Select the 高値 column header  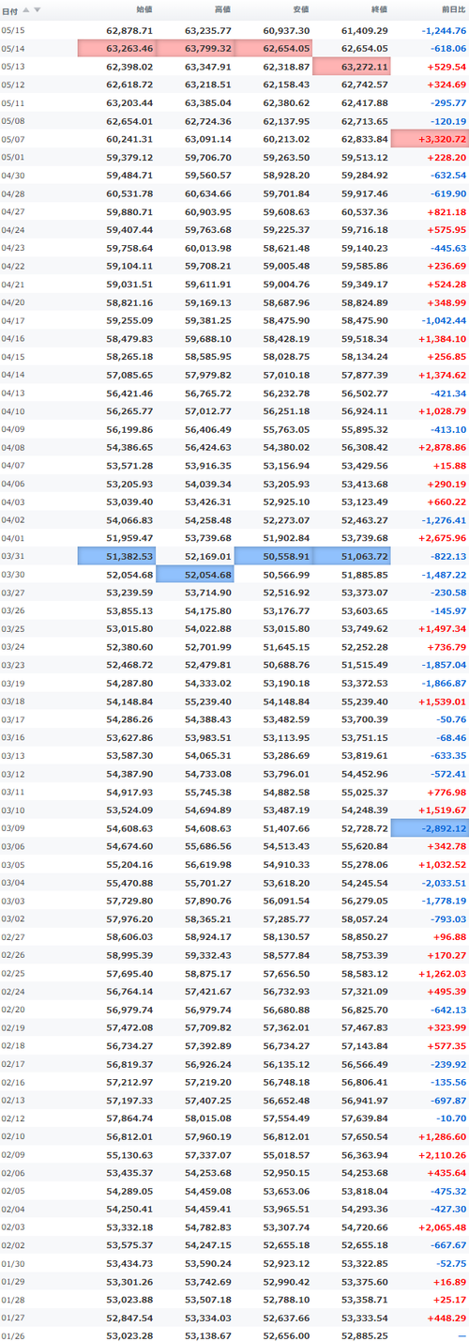pyautogui.click(x=222, y=9)
